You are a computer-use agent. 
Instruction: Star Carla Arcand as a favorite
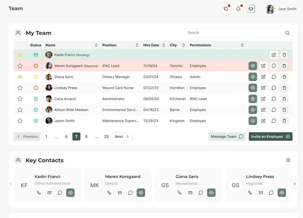pos(20,99)
